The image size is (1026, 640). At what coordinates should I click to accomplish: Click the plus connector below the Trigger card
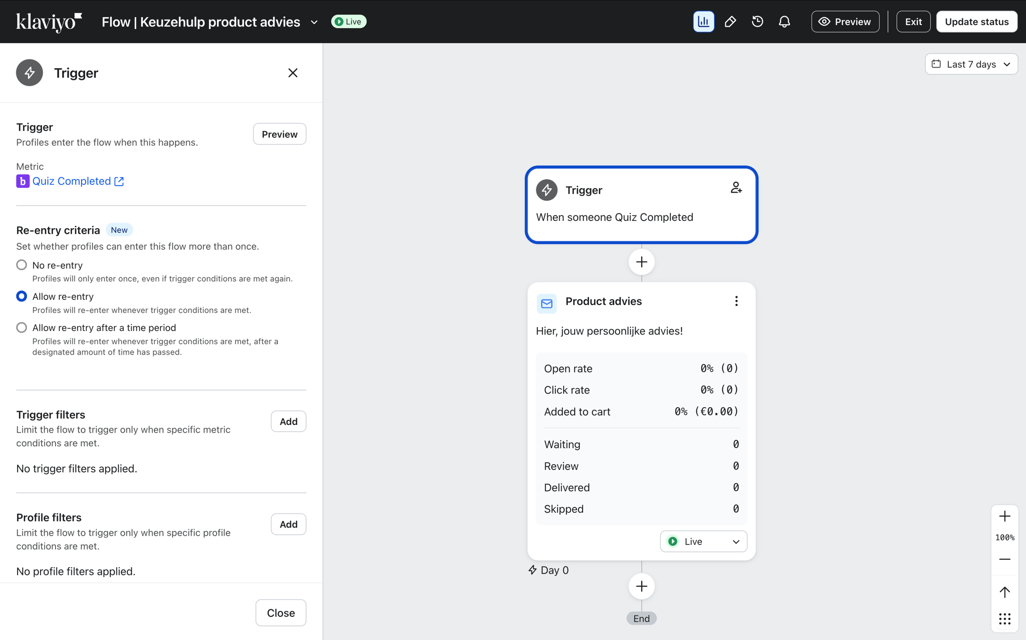641,262
